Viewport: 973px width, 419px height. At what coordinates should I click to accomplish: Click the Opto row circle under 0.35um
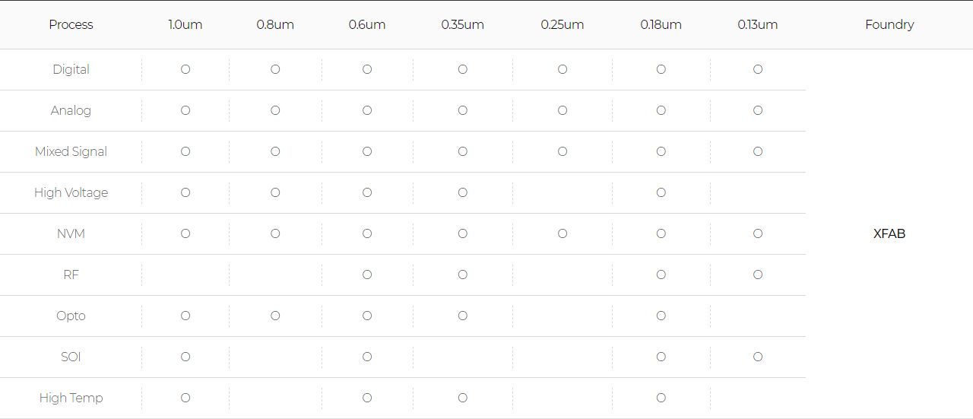(463, 316)
